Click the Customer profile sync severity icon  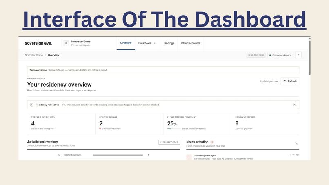pyautogui.click(x=189, y=157)
